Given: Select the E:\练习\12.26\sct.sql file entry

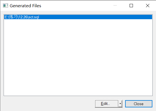Looking at the screenshot, I should click(x=78, y=17).
